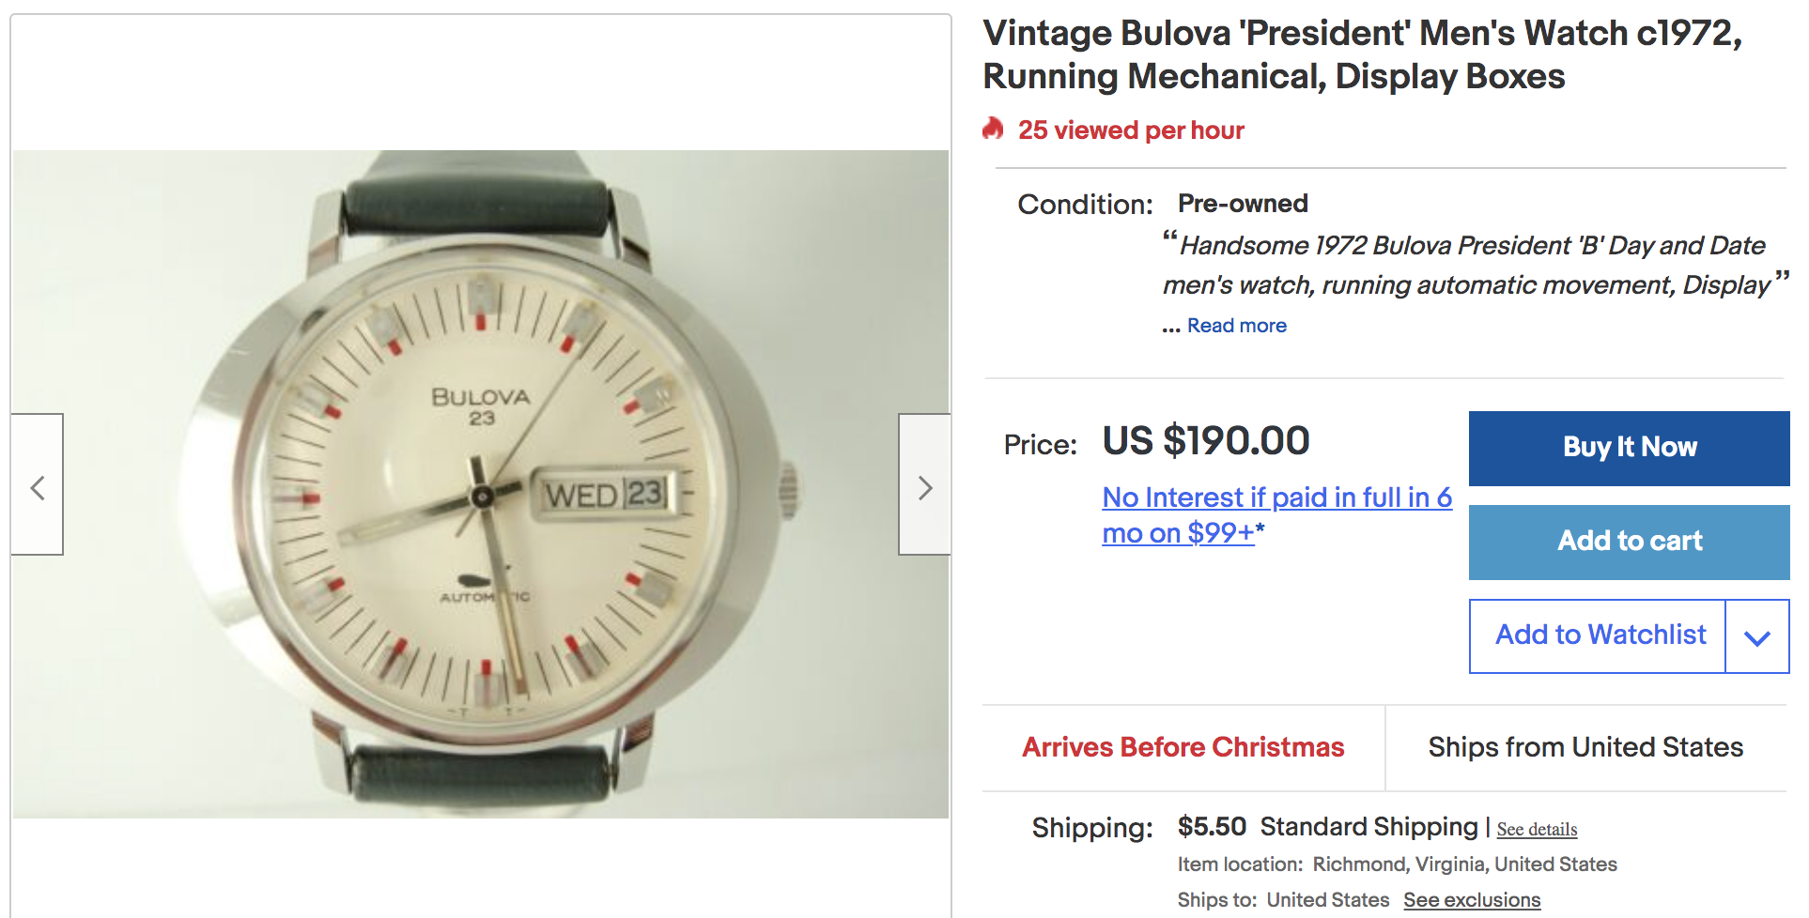The width and height of the screenshot is (1809, 918).
Task: Click the 25 viewed per hour text
Action: (x=1131, y=130)
